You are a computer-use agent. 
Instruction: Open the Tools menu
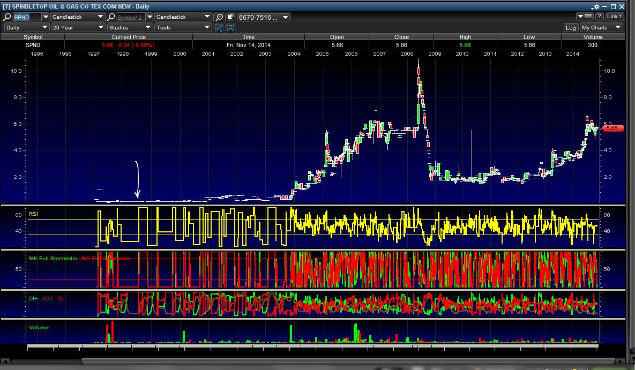click(x=182, y=27)
